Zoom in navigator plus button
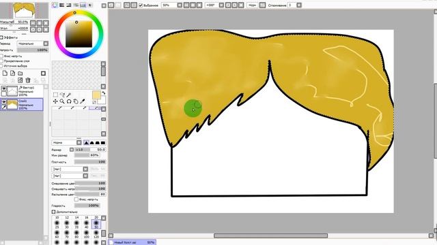Screen dimensions: 437x245 40,23
